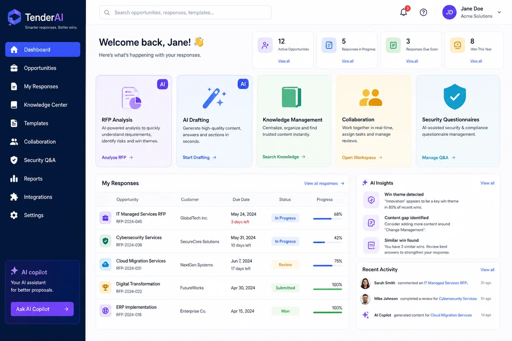Open Templates in the sidebar
Viewport: 512px width, 341px height.
(42, 123)
